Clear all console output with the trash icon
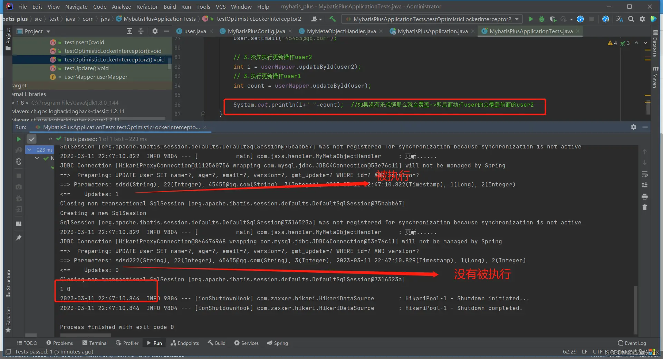 coord(644,207)
